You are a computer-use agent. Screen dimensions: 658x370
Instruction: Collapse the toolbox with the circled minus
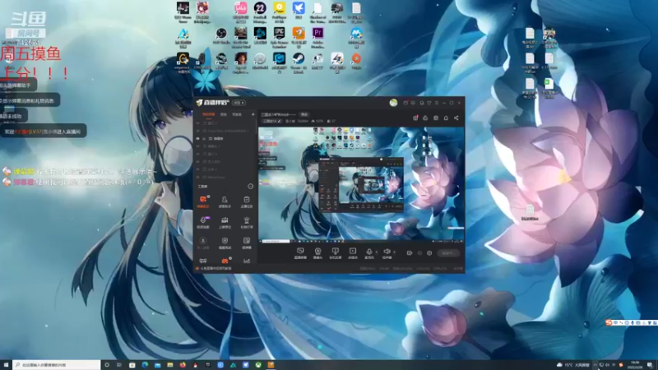pyautogui.click(x=251, y=187)
